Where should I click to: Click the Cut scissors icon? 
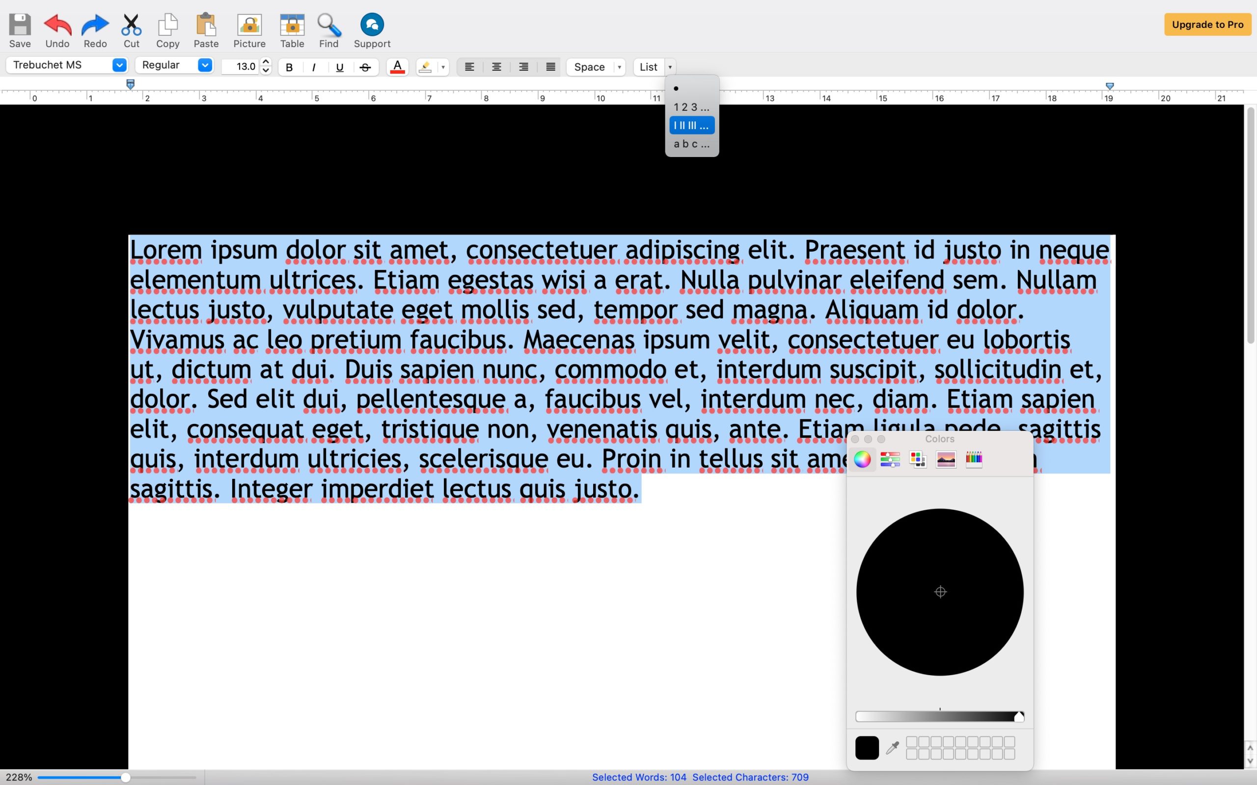coord(132,25)
